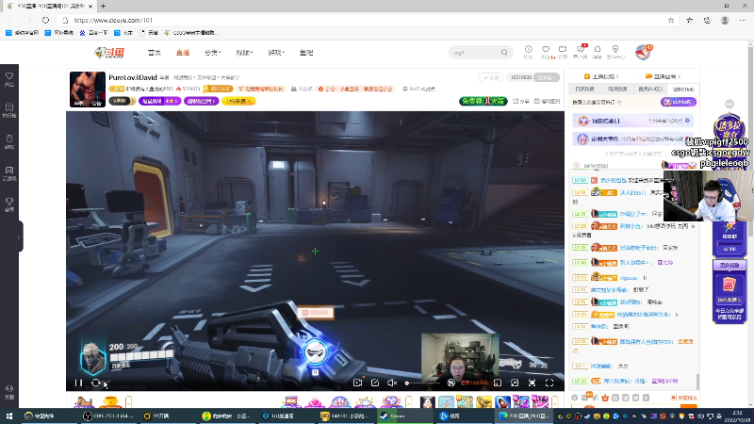Switch to the weekly contribution ranking tab
The height and width of the screenshot is (424, 754).
tap(617, 90)
